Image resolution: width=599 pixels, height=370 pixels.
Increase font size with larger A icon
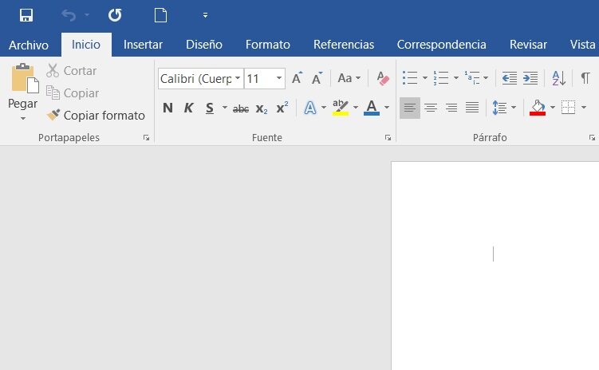tap(298, 78)
